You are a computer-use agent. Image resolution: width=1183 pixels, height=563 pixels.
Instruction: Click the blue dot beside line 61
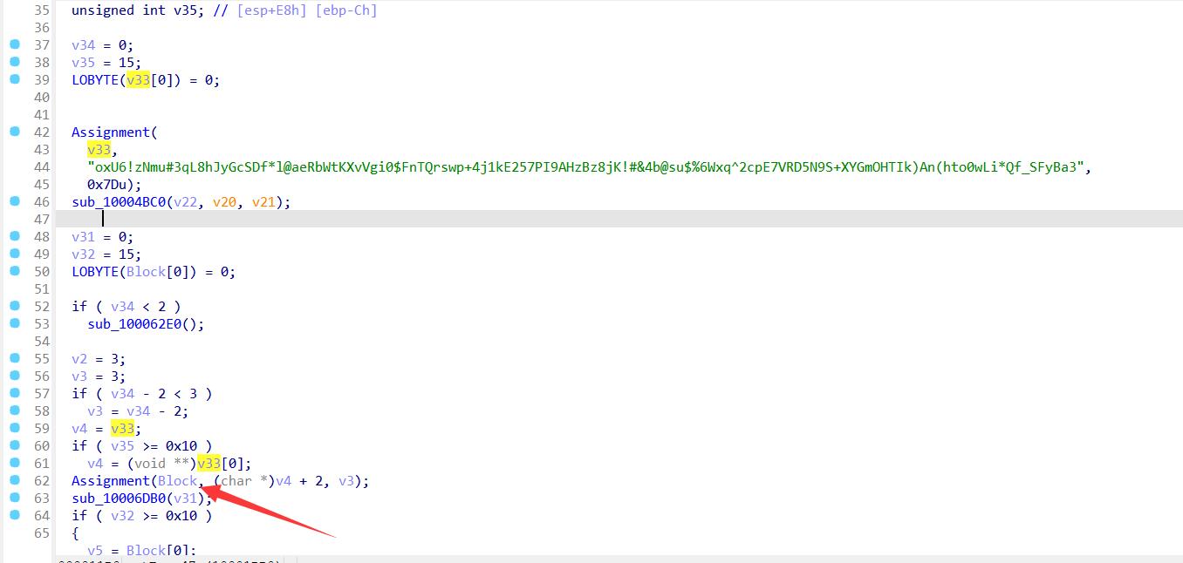[x=15, y=463]
